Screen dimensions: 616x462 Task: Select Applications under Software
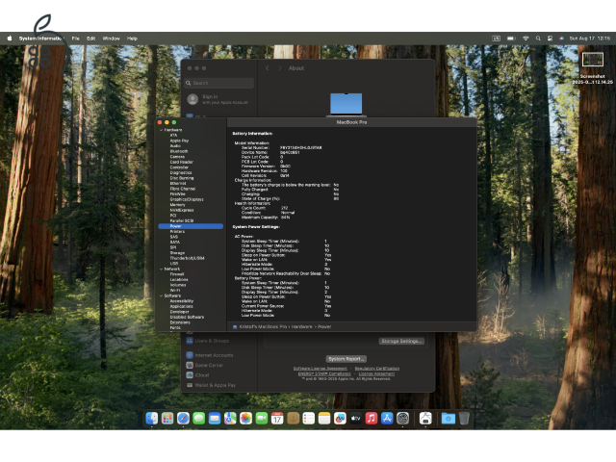[182, 306]
